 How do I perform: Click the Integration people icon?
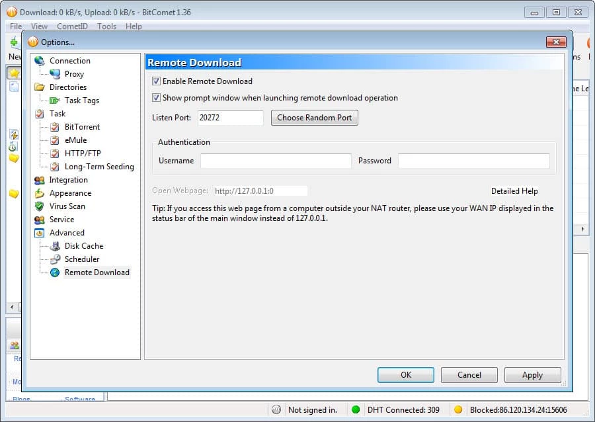[x=40, y=181]
